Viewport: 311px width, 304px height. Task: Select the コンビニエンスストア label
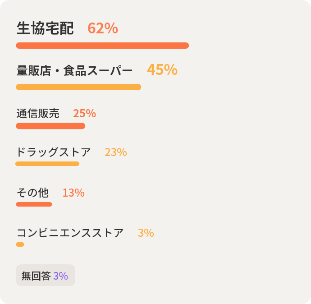click(70, 233)
